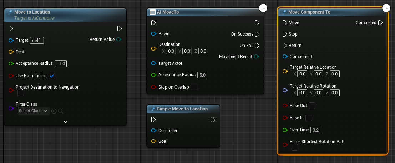Click back-arrow icon beside Filter Class
The width and height of the screenshot is (395, 163).
54,111
